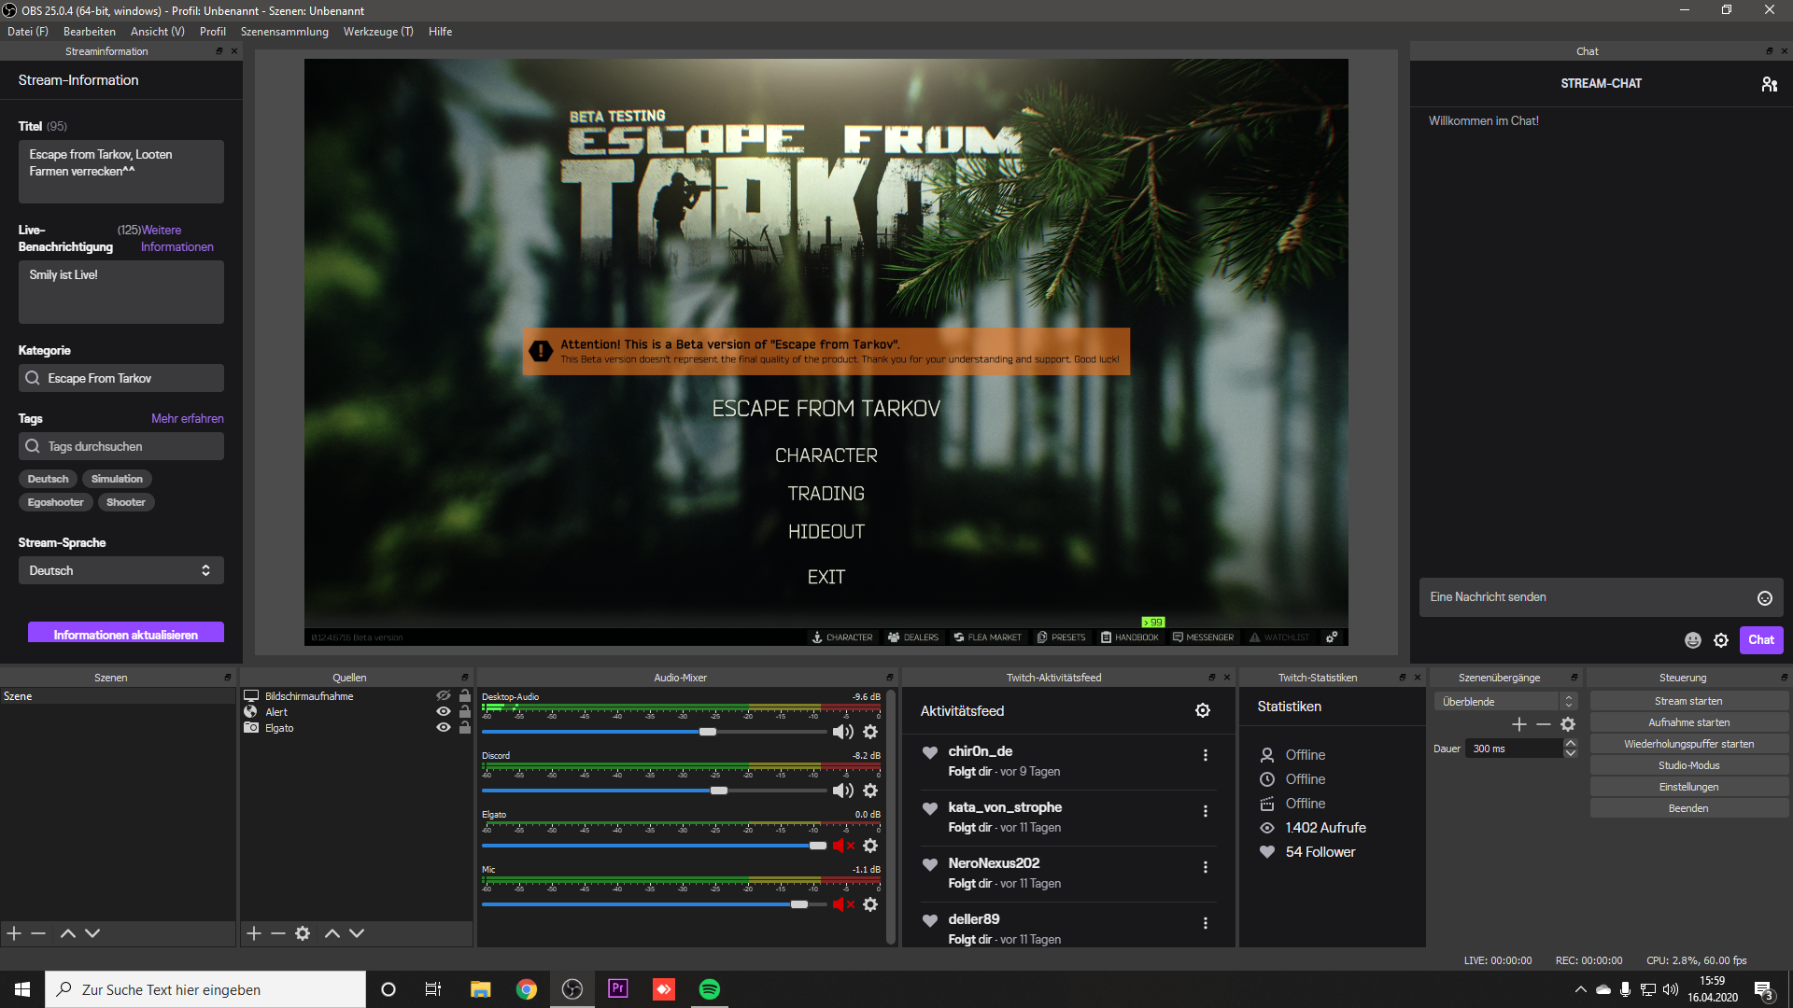Mute the Desktop-Audio speaker icon
Image resolution: width=1793 pixels, height=1008 pixels.
click(x=842, y=732)
